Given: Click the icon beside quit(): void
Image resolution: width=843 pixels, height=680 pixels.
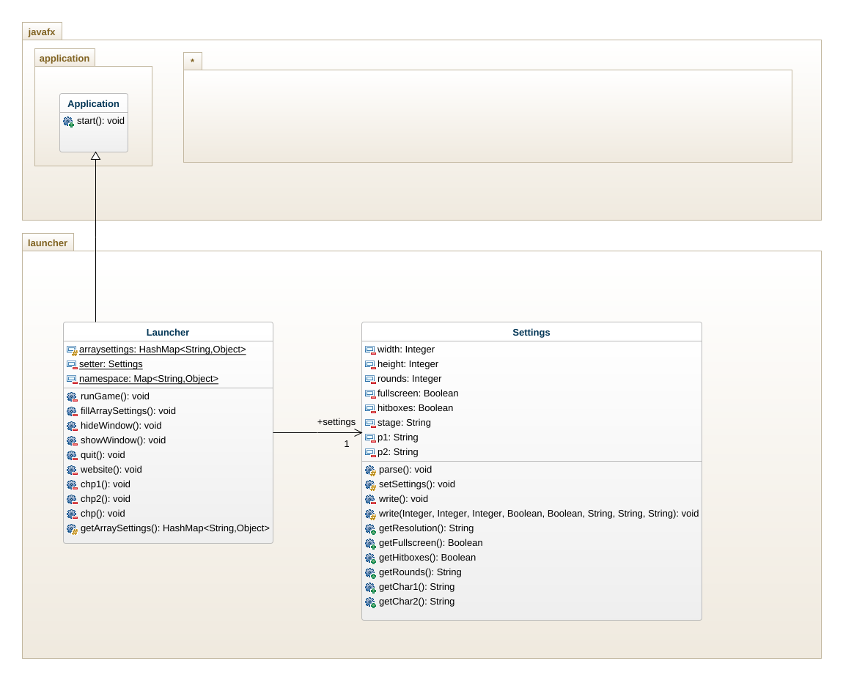Looking at the screenshot, I should [72, 456].
